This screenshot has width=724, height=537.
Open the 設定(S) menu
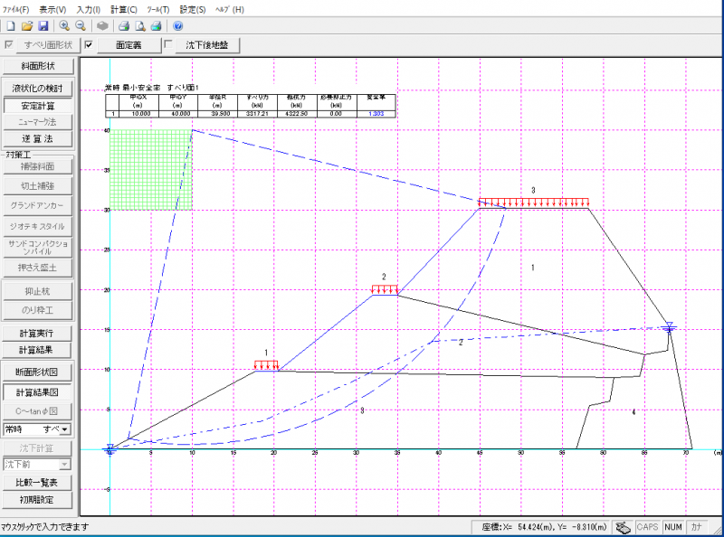tap(193, 10)
